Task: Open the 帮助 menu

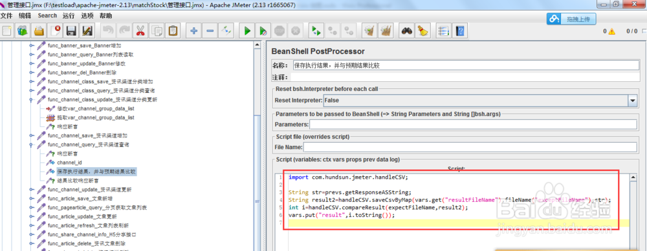Action: (x=105, y=15)
